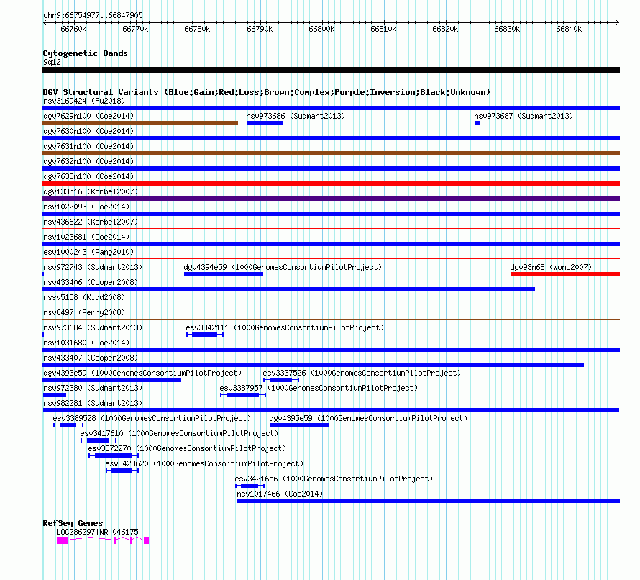Open the esv3389528 variant label
640x580 pixels.
click(x=152, y=418)
